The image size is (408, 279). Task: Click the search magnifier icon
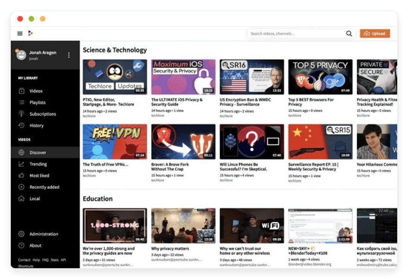(x=349, y=33)
